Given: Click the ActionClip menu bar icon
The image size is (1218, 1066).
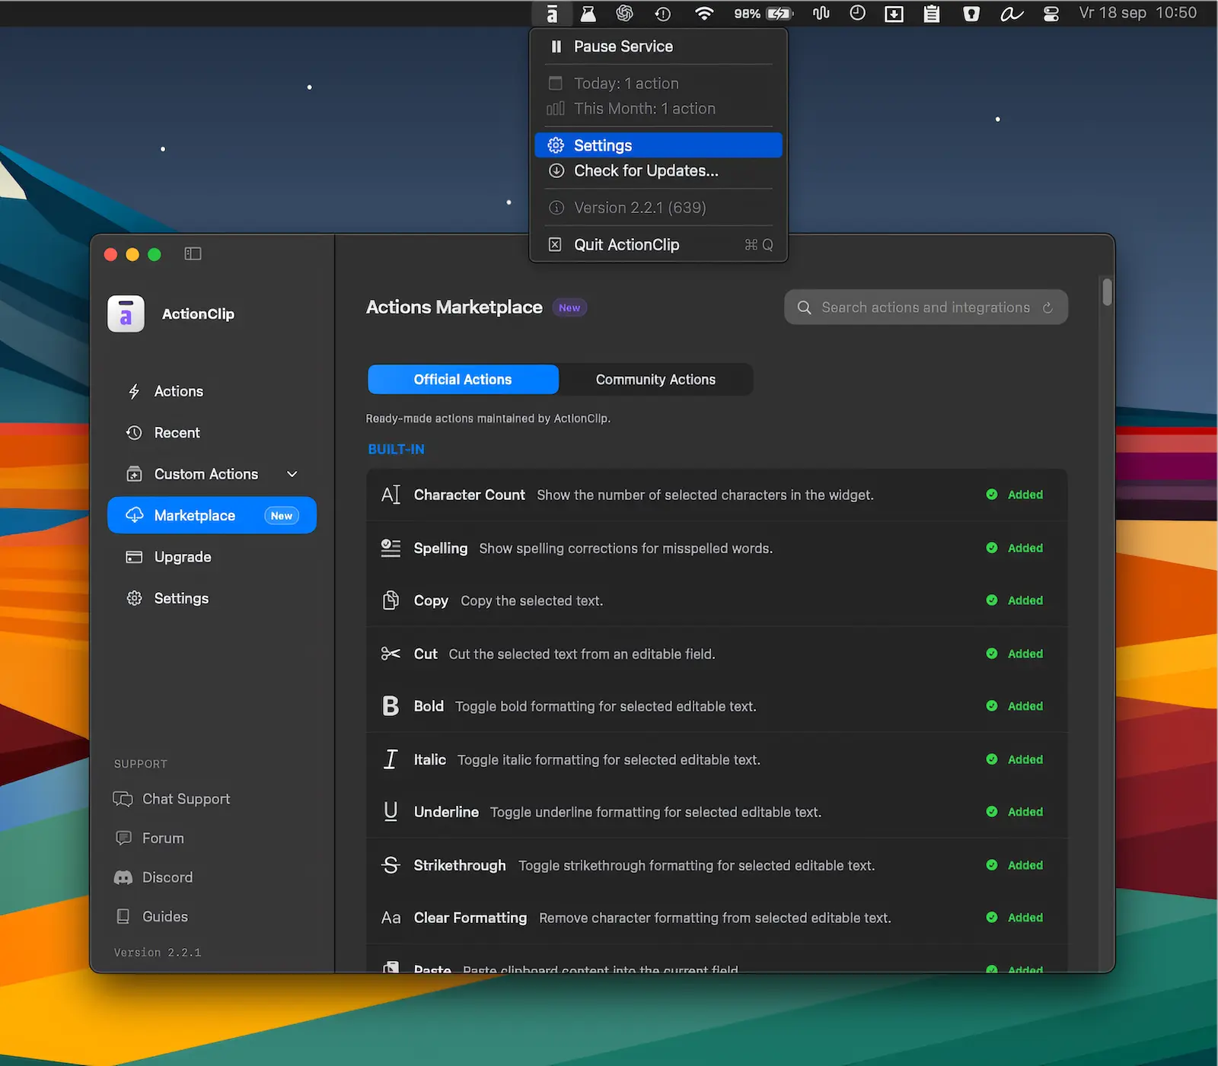Looking at the screenshot, I should [553, 14].
